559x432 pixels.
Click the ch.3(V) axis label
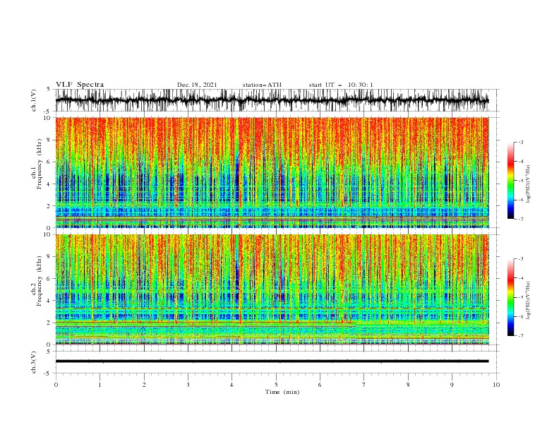pos(34,362)
